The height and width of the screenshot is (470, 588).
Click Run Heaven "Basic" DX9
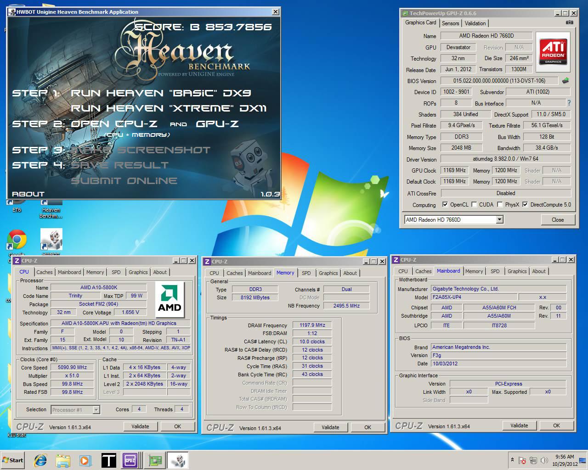(x=161, y=93)
